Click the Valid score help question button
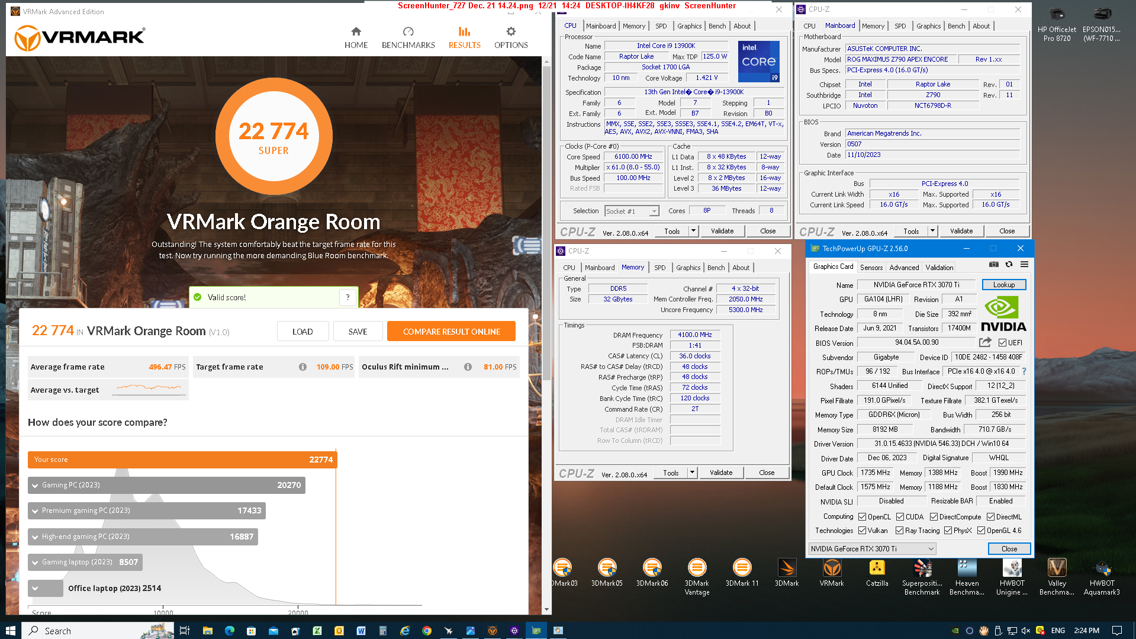 347,297
